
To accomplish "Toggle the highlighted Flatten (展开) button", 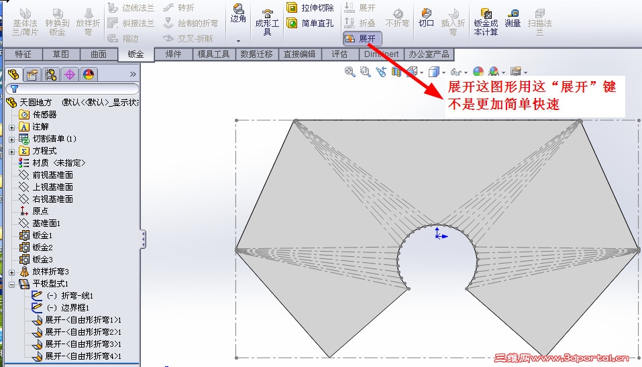I will [362, 38].
